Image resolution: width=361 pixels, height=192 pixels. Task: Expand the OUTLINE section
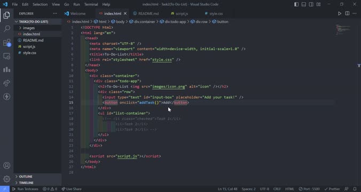tap(26, 177)
